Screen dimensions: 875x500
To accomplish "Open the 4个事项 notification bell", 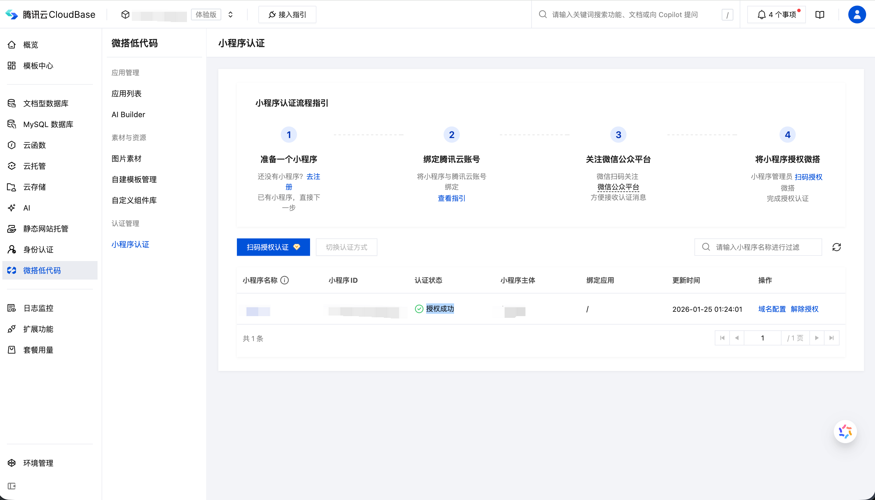I will [x=776, y=15].
